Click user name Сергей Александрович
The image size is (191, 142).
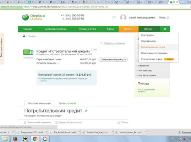point(142,18)
